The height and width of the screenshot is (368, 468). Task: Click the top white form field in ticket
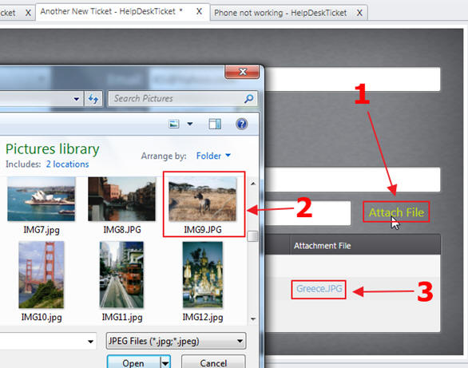click(x=353, y=79)
